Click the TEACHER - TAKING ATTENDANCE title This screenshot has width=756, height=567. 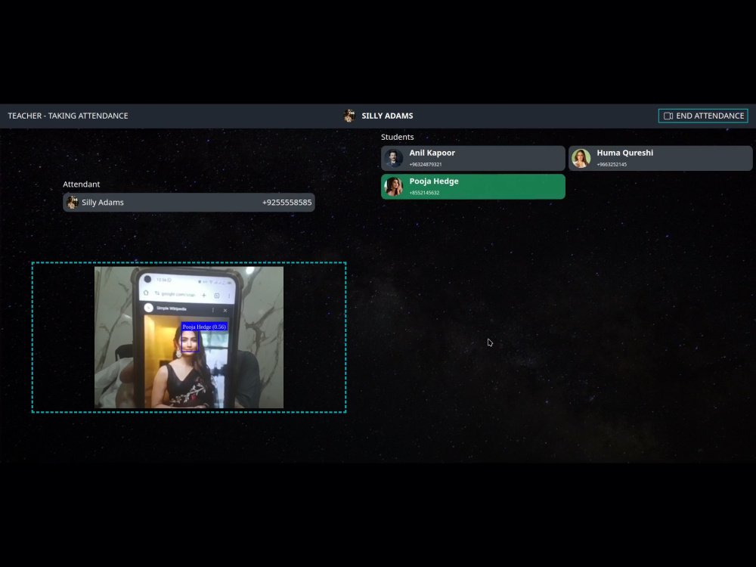coord(68,116)
